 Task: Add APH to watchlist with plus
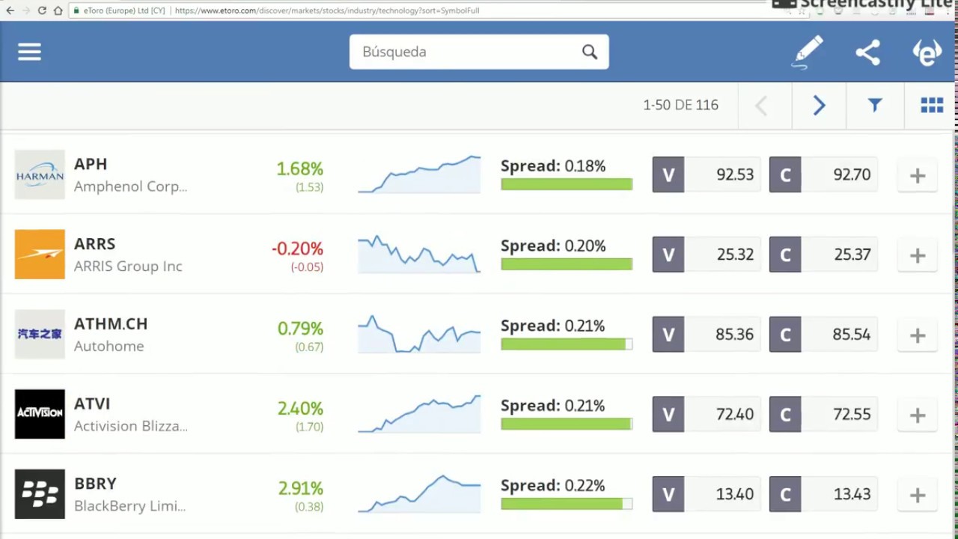pyautogui.click(x=917, y=176)
